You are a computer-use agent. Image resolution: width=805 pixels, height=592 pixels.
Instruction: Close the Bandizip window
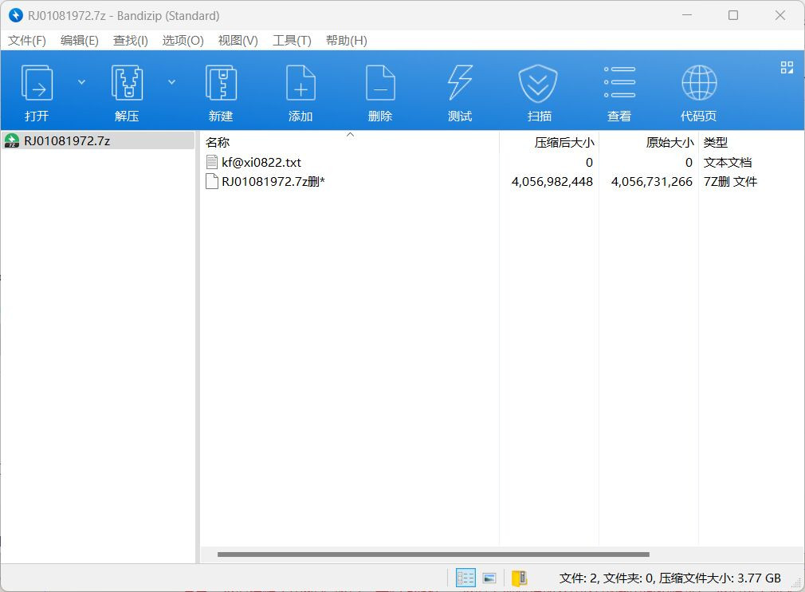(779, 15)
